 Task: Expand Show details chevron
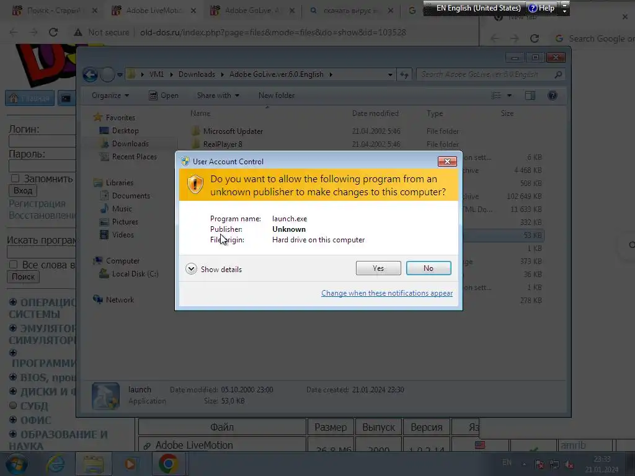[x=191, y=269]
